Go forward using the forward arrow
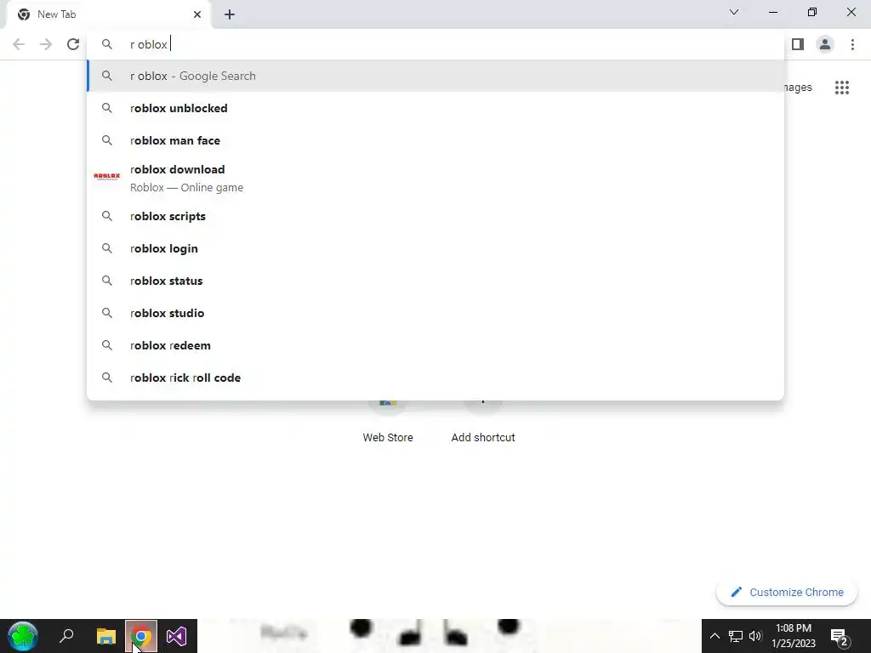 pos(46,44)
